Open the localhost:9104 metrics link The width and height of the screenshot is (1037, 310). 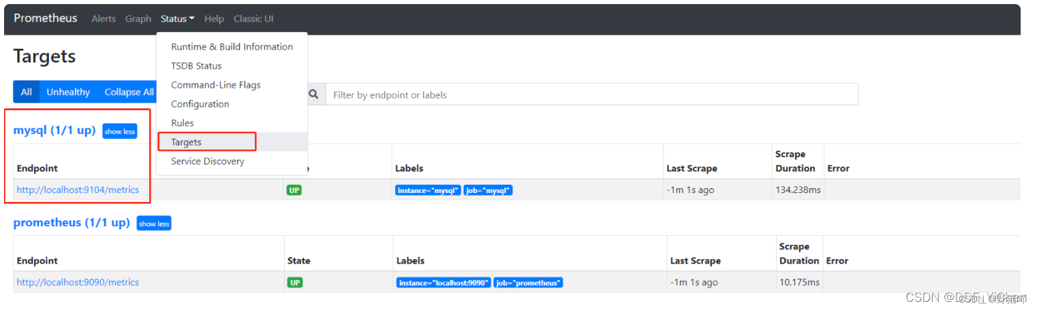[x=78, y=190]
